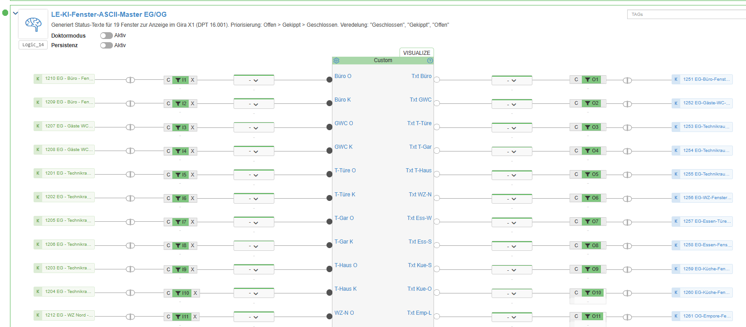
Task: Enable the Persistenz Aktiv switch
Action: click(106, 45)
